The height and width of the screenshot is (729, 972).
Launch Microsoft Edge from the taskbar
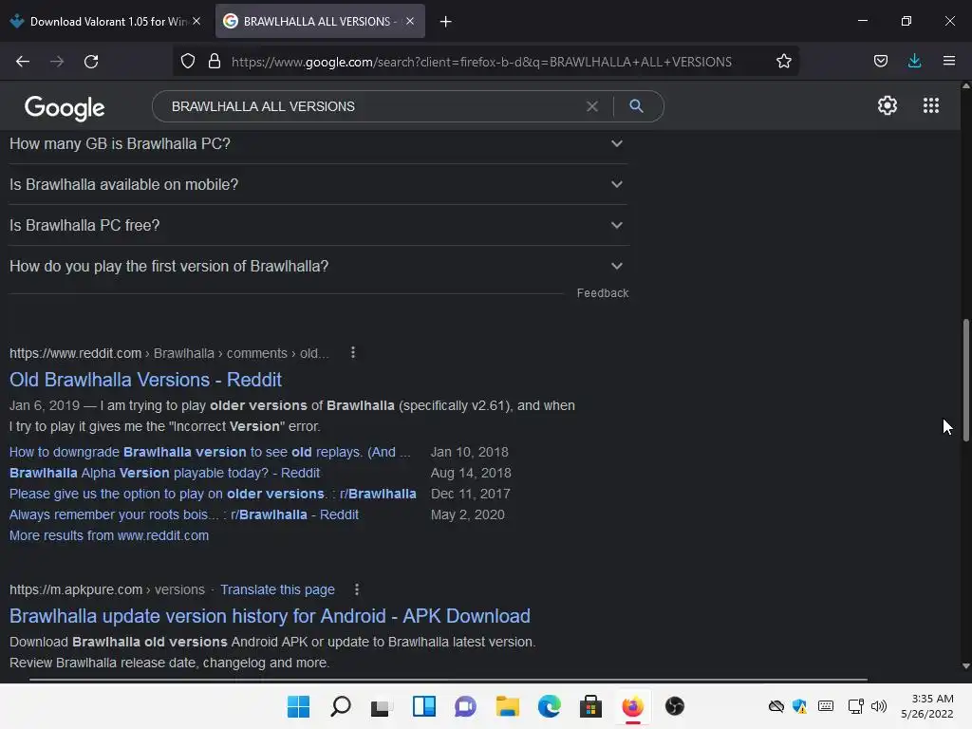pyautogui.click(x=550, y=706)
